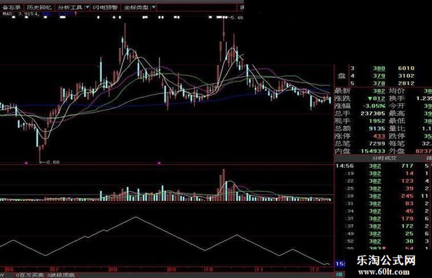Click the middle purple triangle marker under chart
432x278 pixels.
159,163
